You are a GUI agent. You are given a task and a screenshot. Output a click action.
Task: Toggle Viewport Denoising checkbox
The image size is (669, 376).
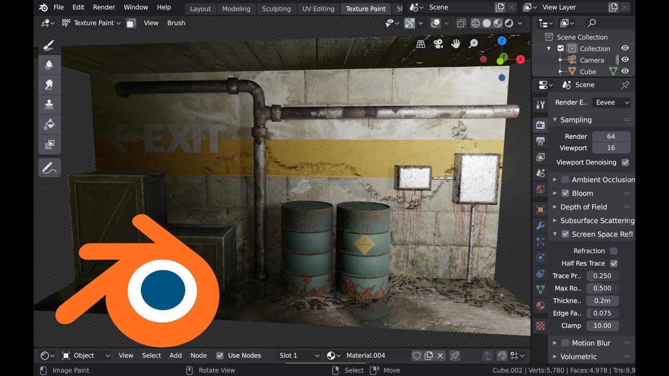625,162
